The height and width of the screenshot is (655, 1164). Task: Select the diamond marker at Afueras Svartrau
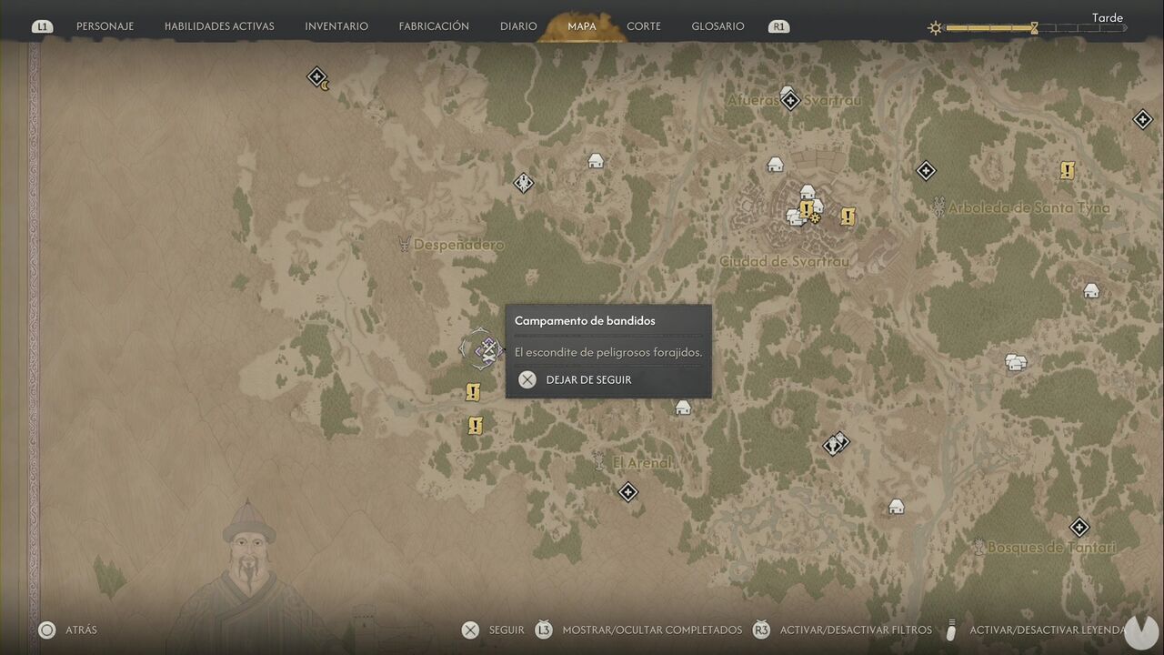pos(790,100)
